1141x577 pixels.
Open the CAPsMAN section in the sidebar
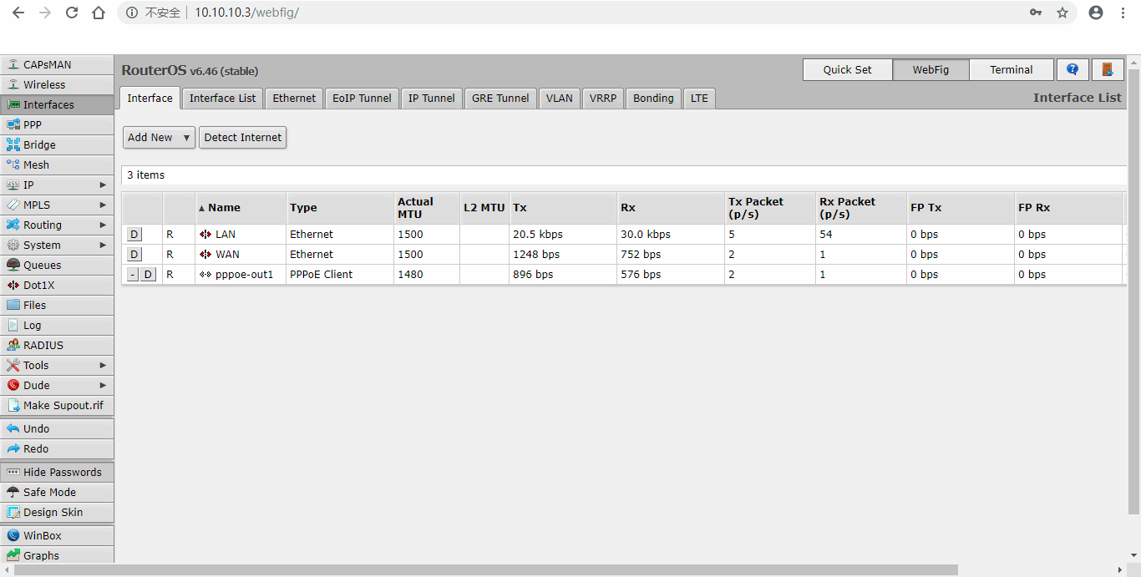[x=57, y=64]
